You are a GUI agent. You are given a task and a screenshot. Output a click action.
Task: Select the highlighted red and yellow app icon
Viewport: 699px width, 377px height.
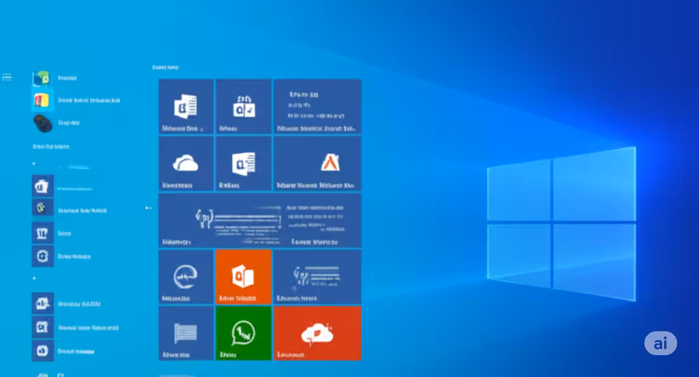pos(42,100)
